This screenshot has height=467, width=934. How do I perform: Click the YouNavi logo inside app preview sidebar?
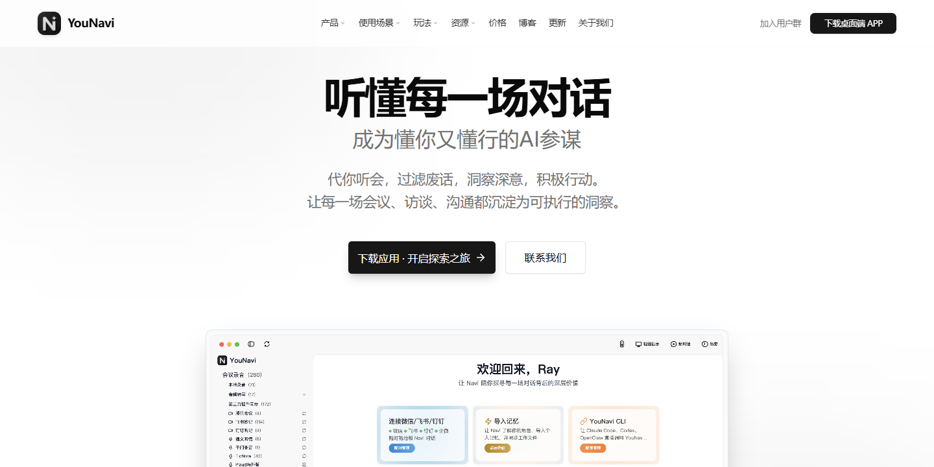point(222,360)
